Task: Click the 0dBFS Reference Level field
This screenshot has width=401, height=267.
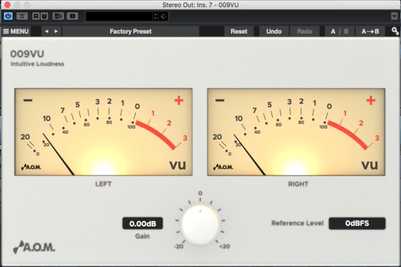Action: (357, 223)
